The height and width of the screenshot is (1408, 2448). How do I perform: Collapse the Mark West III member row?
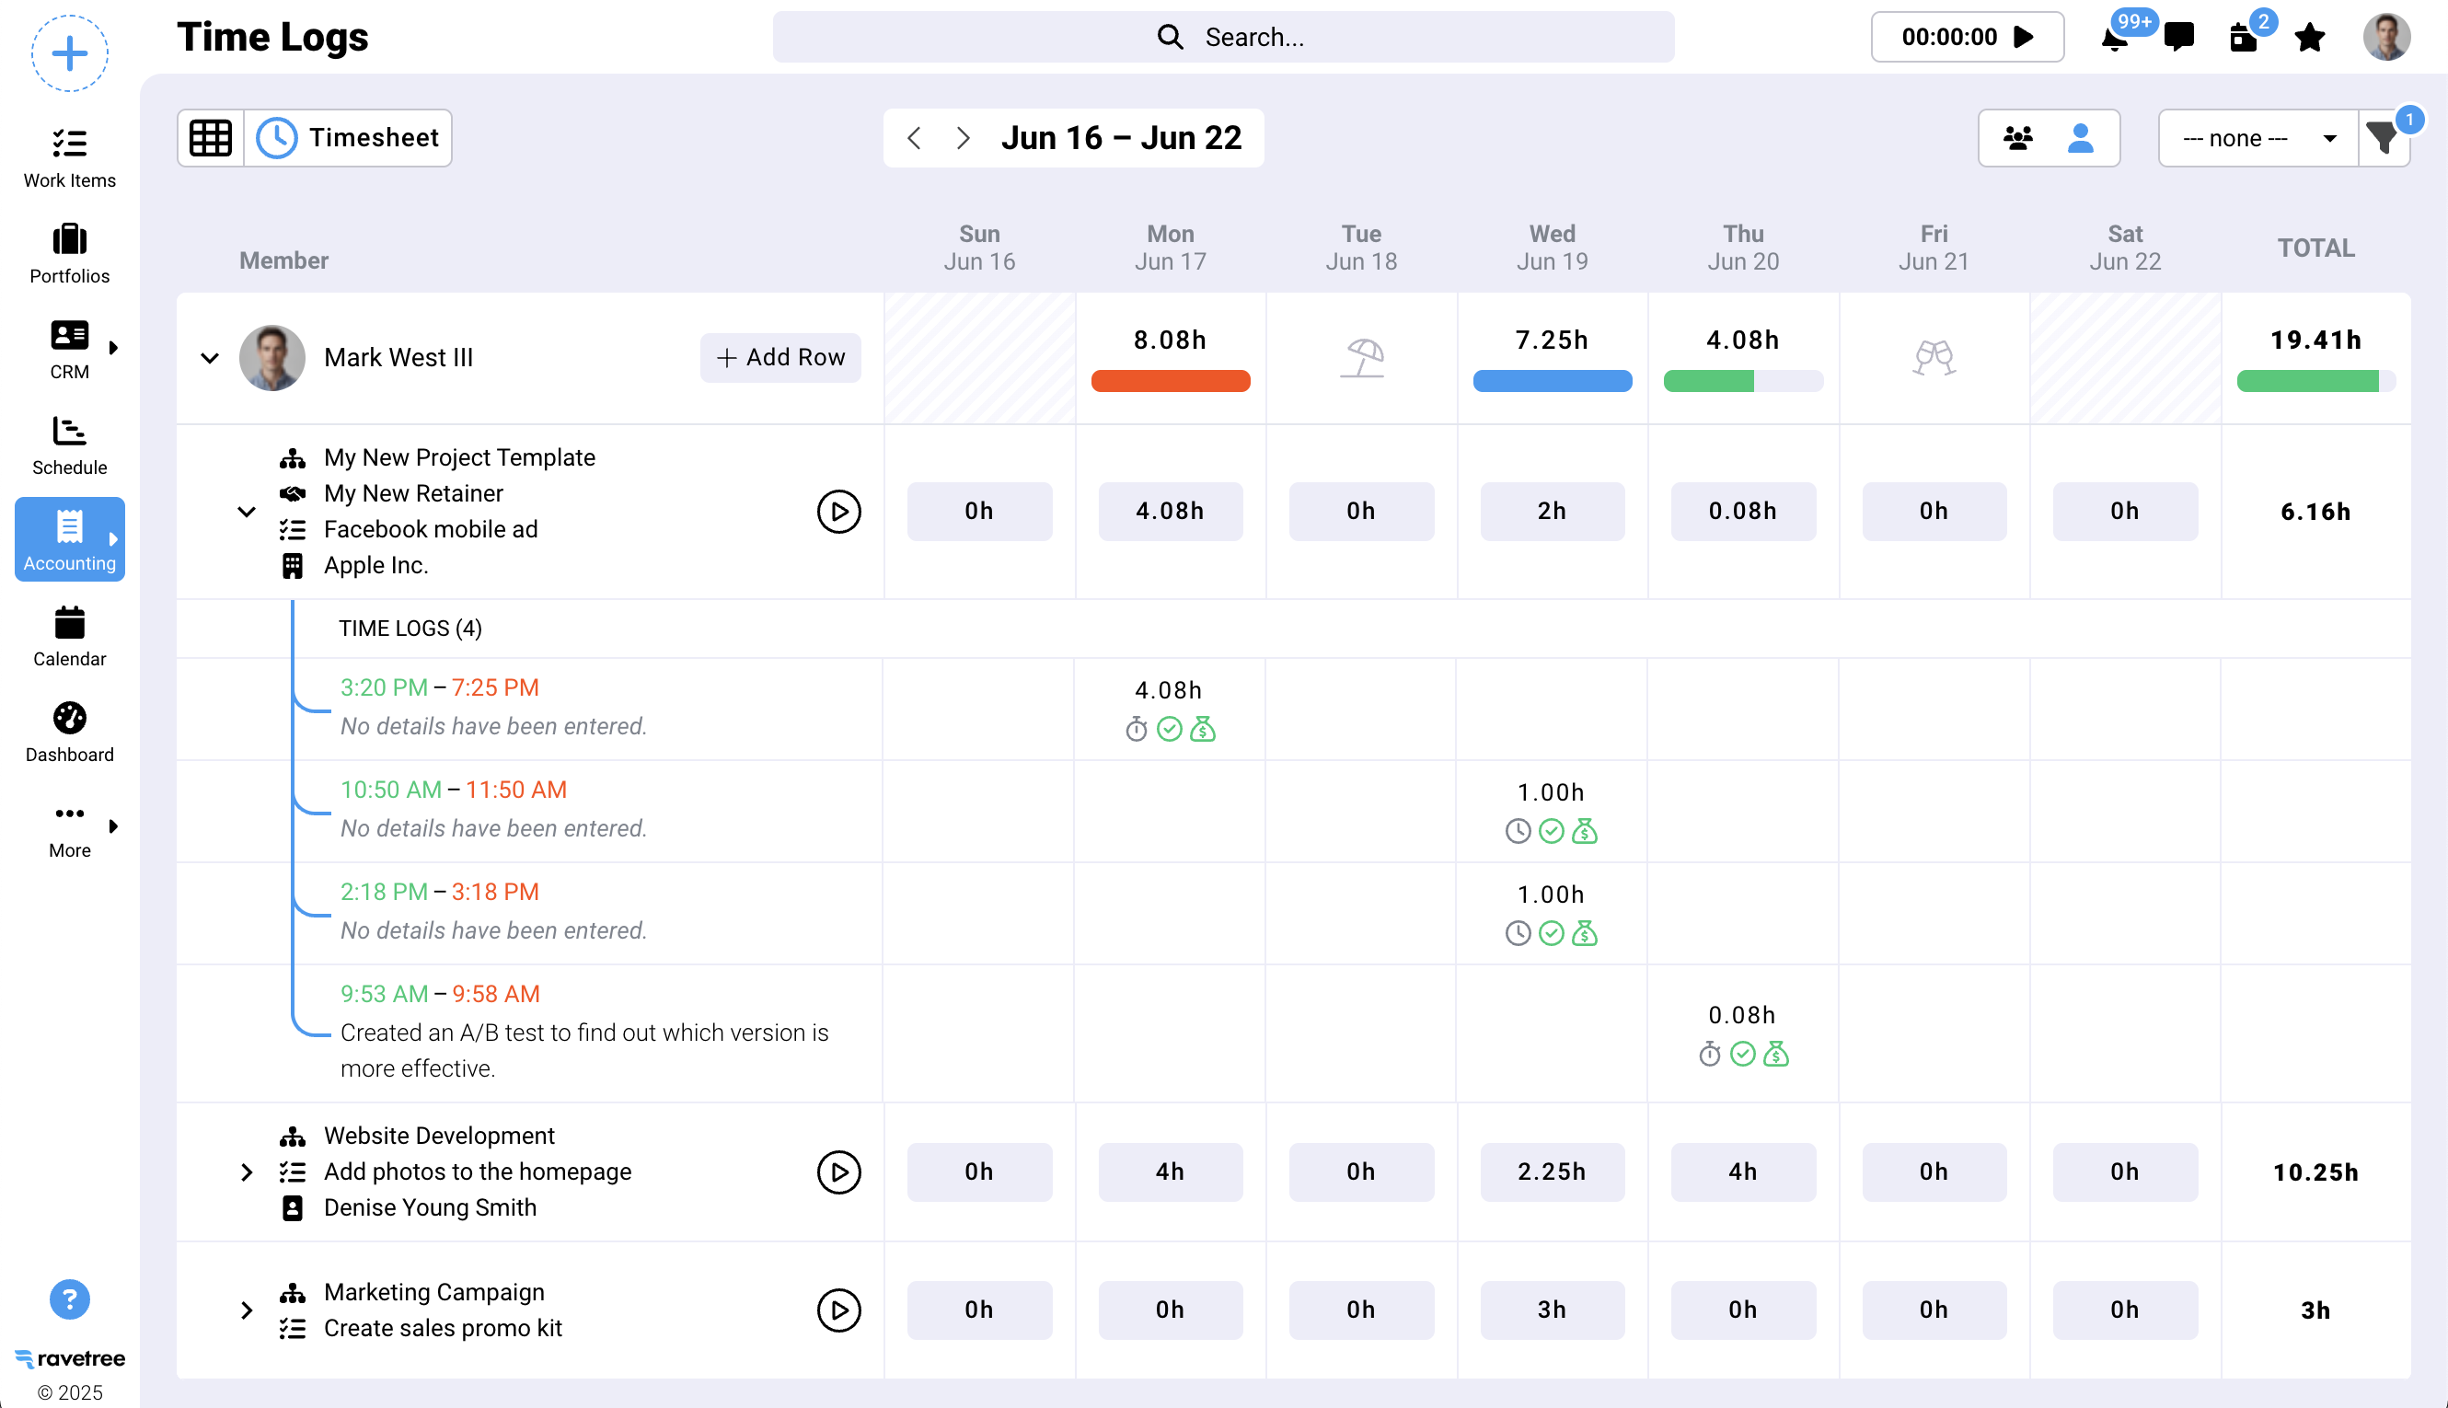pos(210,358)
